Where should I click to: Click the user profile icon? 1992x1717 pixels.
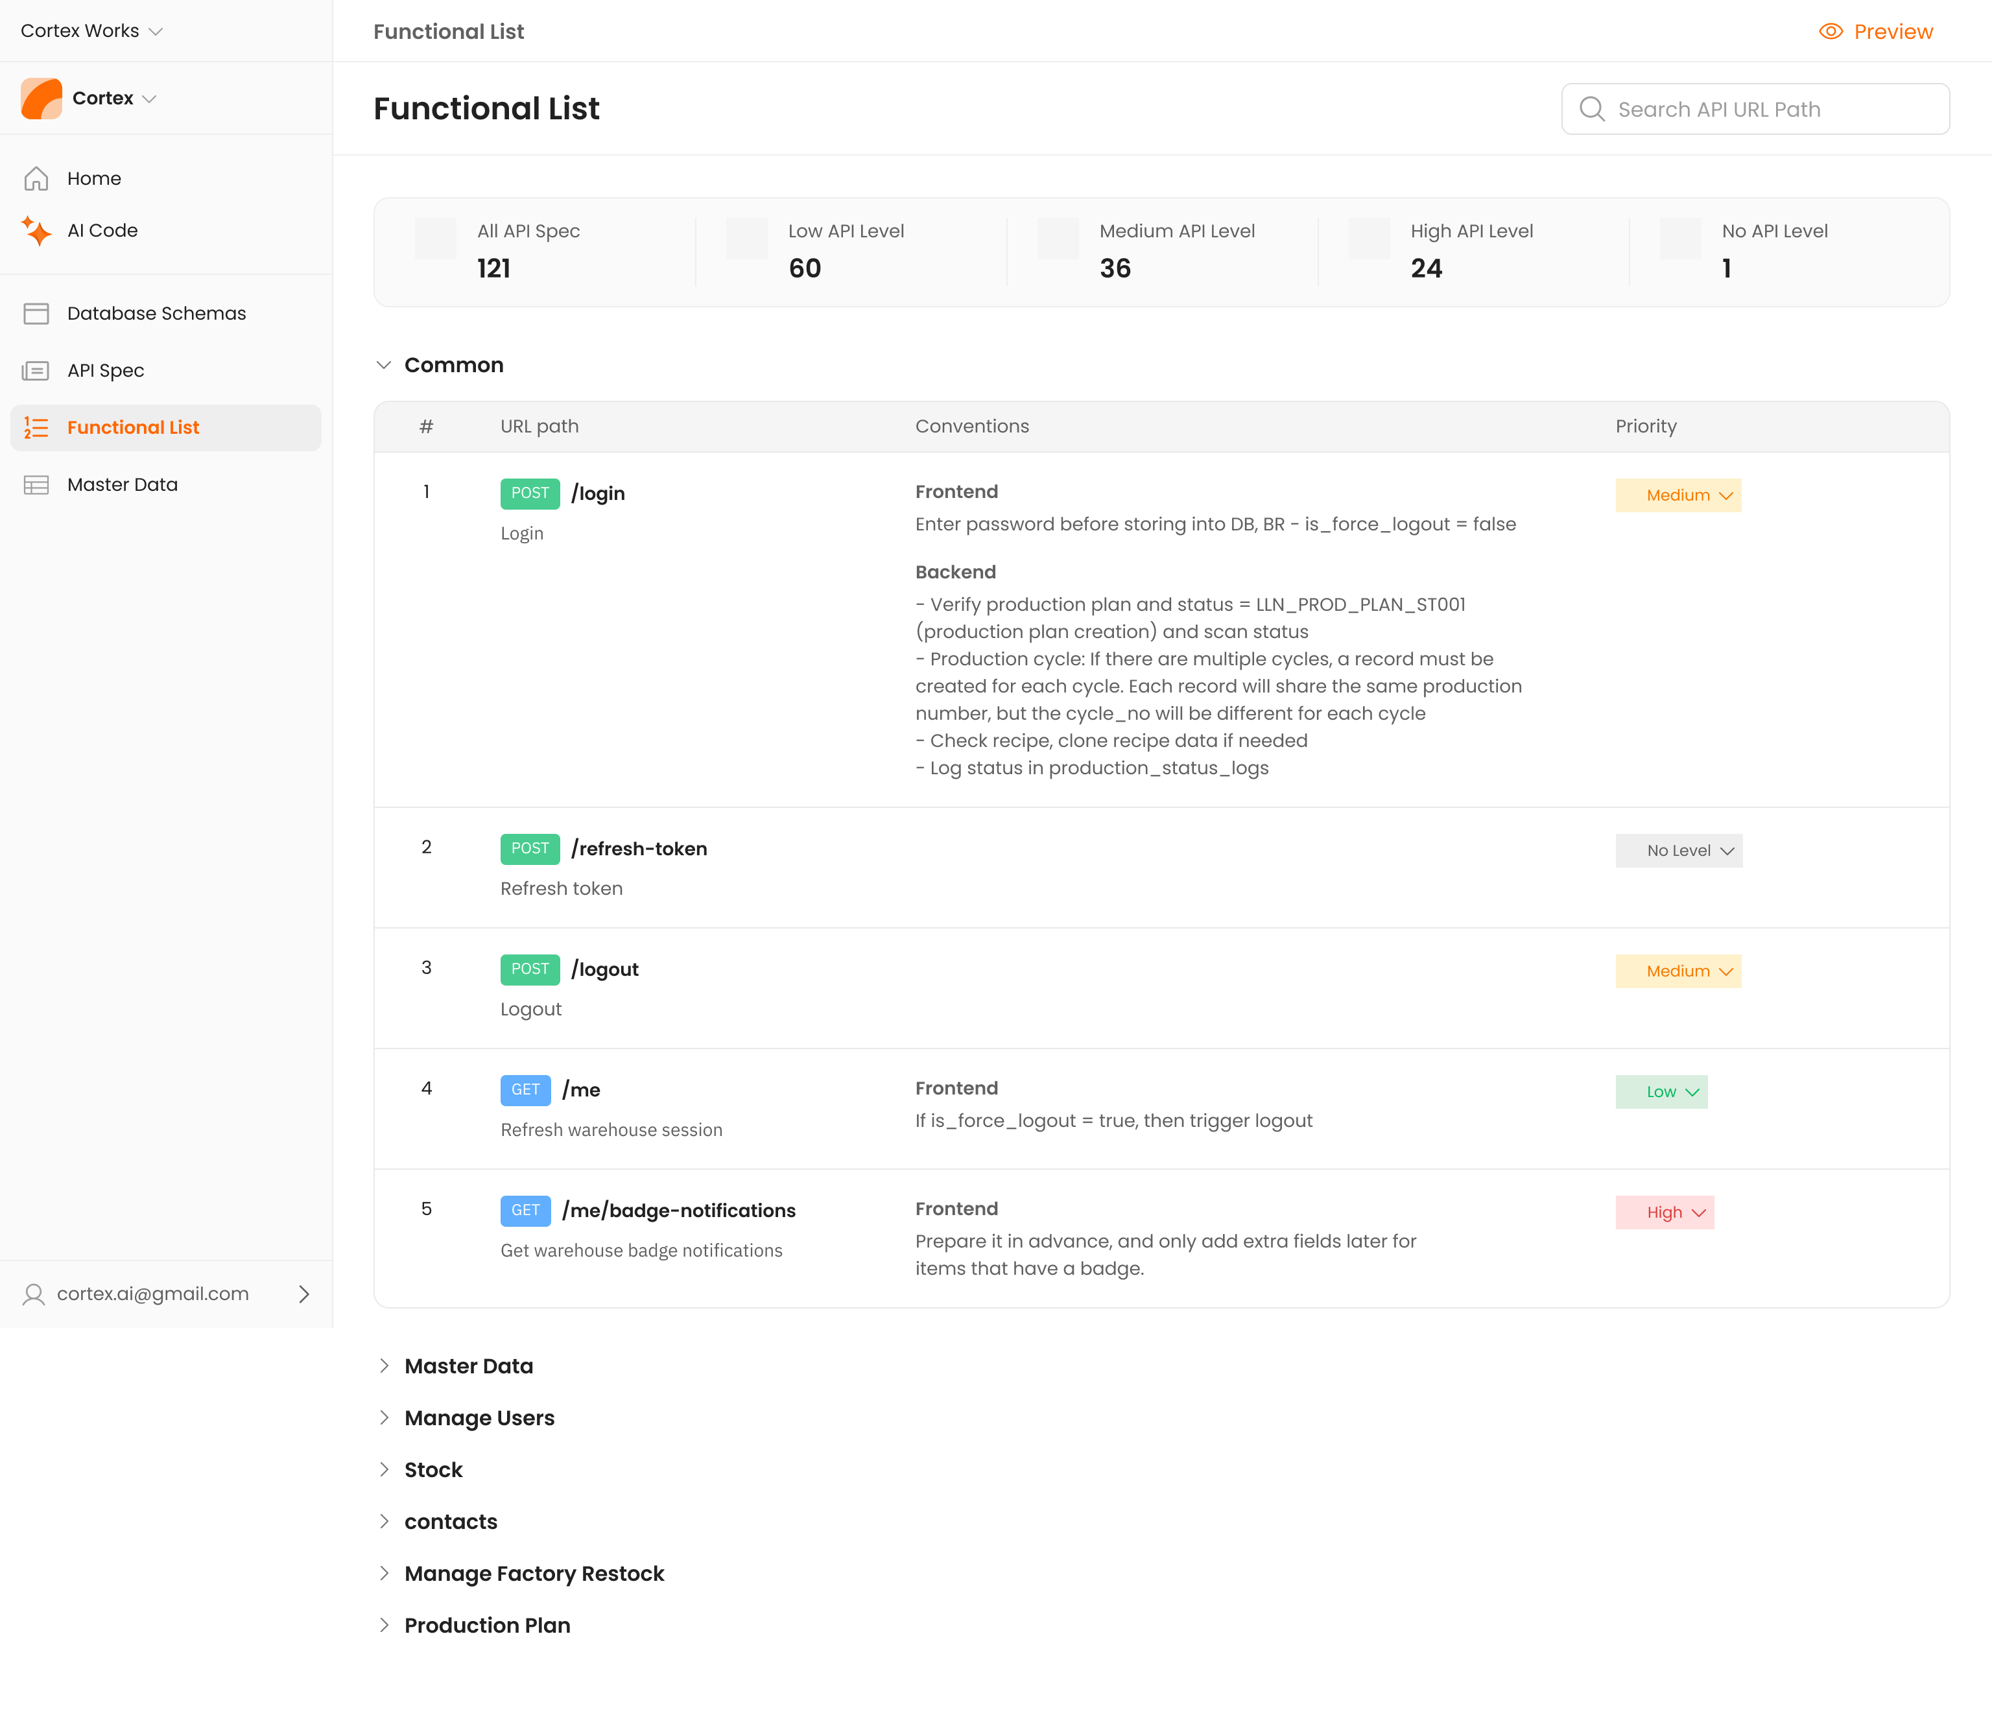pos(34,1294)
